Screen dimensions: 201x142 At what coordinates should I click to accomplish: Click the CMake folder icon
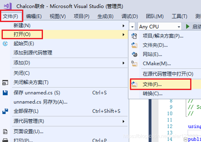(x=134, y=64)
